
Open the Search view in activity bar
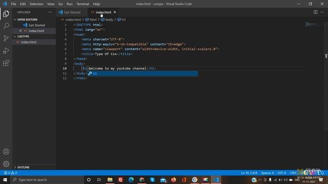pyautogui.click(x=6, y=26)
